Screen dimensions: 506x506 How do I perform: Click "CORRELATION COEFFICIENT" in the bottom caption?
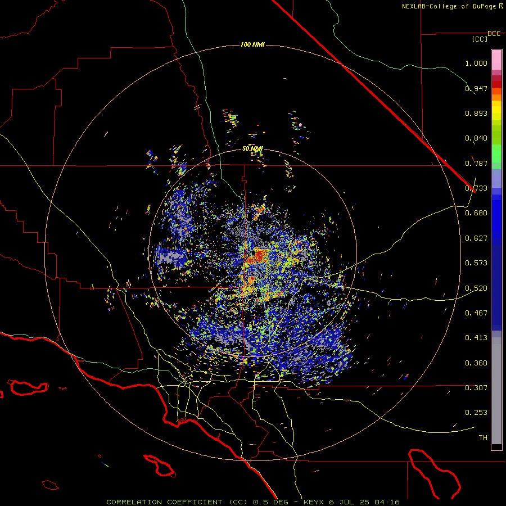164,502
